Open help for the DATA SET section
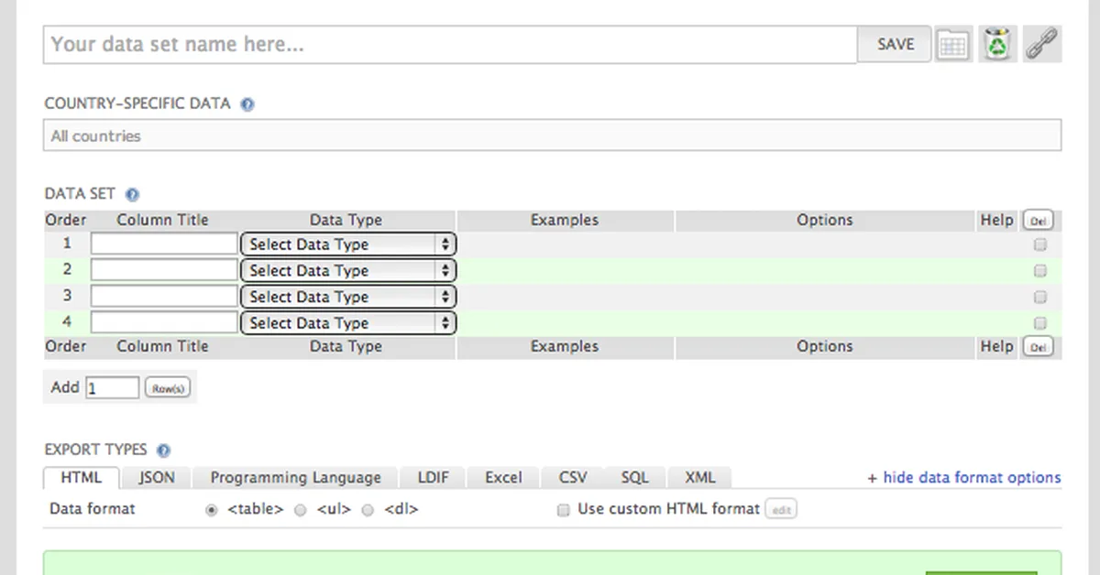Image resolution: width=1100 pixels, height=575 pixels. (x=131, y=194)
